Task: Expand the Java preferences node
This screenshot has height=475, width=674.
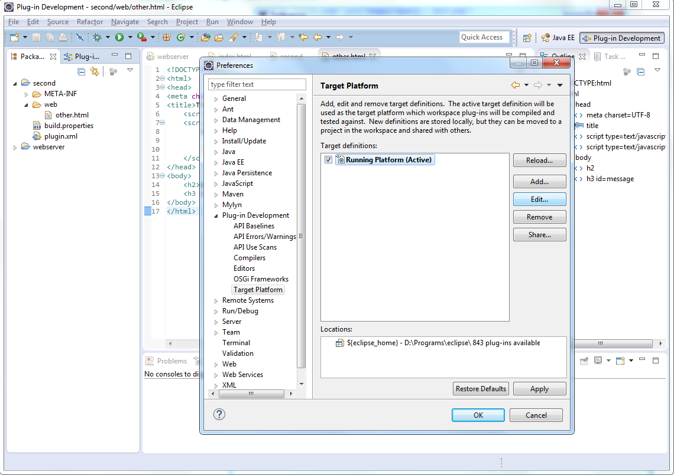Action: (216, 152)
